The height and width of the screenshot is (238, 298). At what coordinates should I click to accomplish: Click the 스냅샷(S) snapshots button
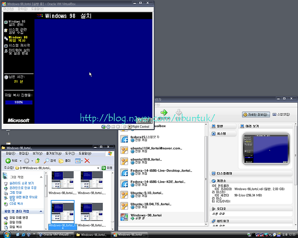(281, 114)
